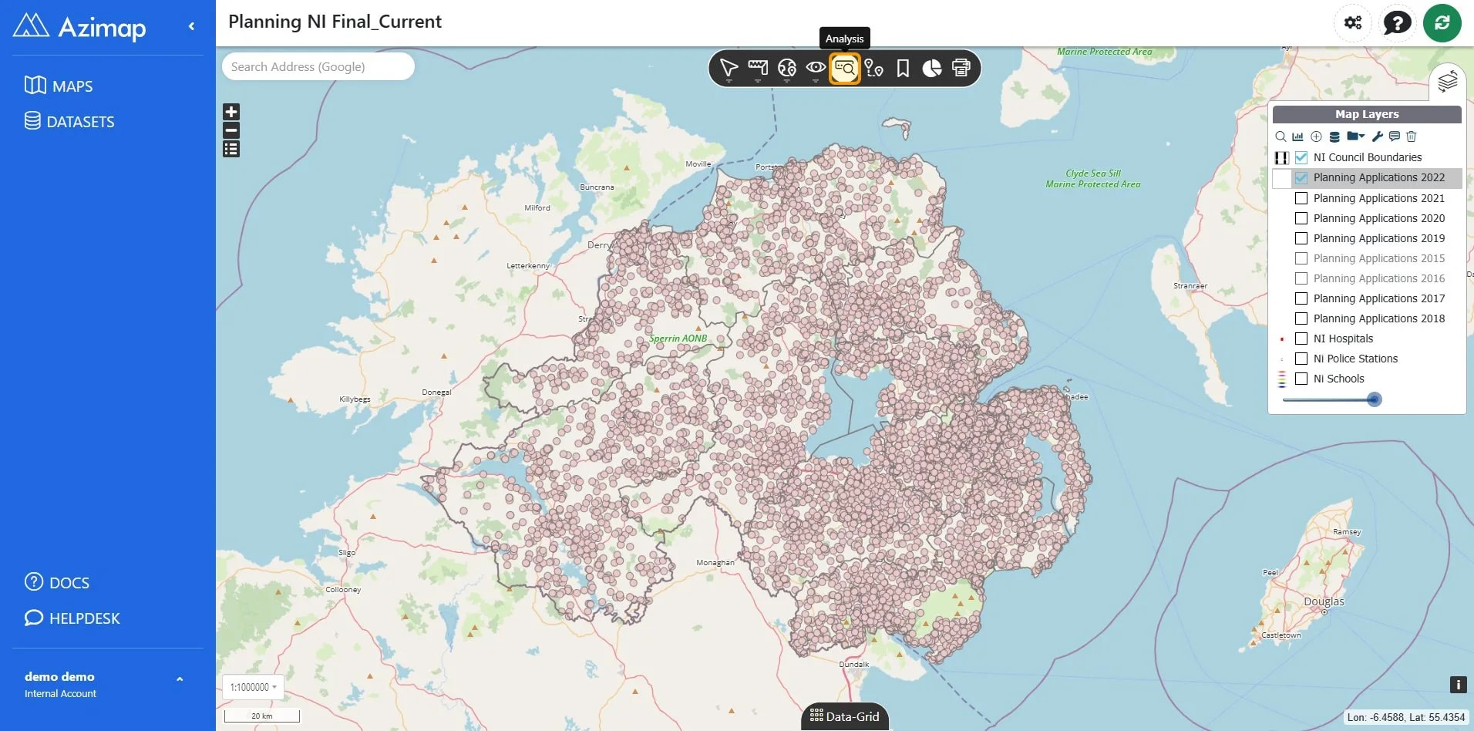Open the map legend list icon
Image resolution: width=1474 pixels, height=731 pixels.
point(231,149)
